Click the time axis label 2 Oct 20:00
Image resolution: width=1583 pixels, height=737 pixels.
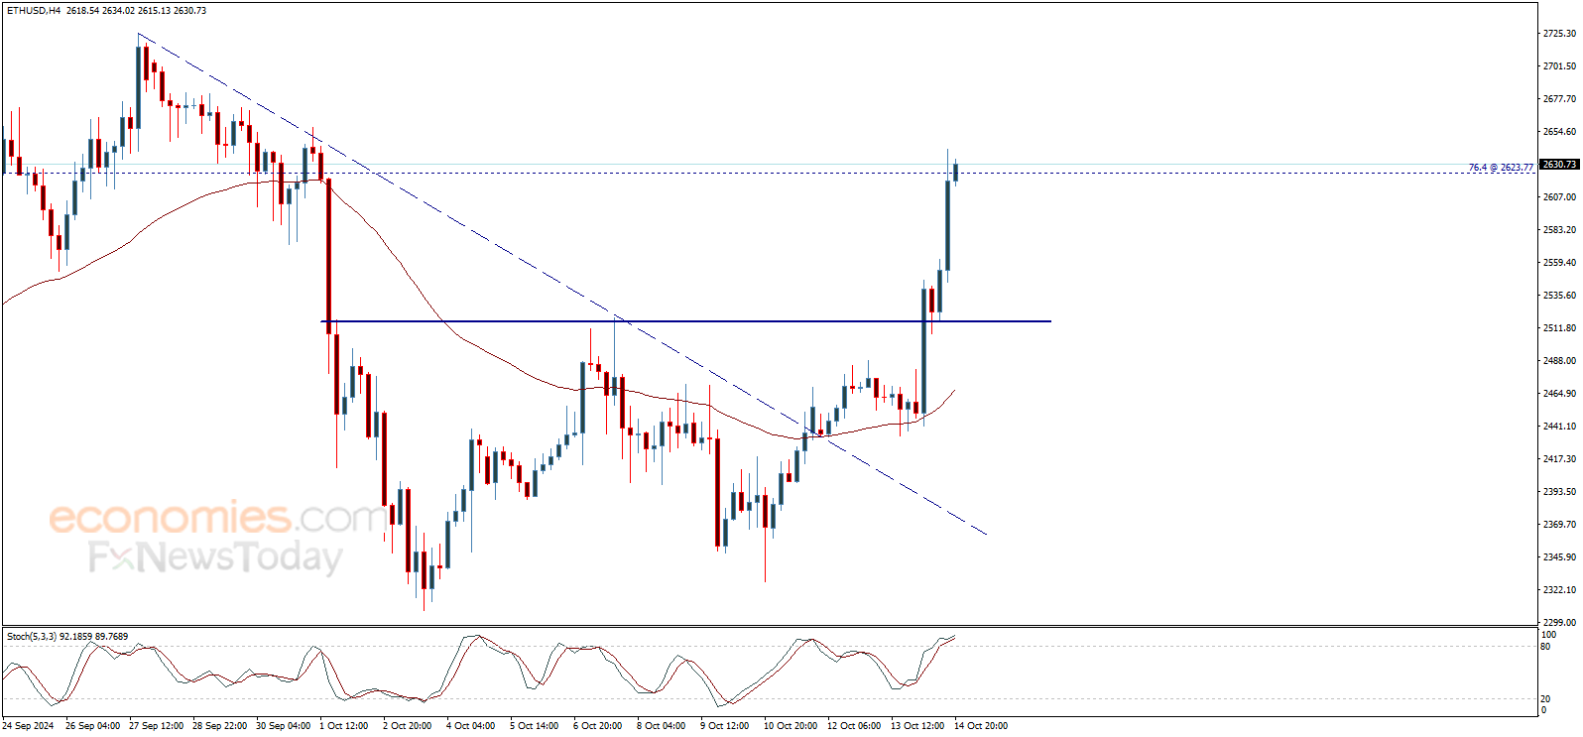[407, 726]
